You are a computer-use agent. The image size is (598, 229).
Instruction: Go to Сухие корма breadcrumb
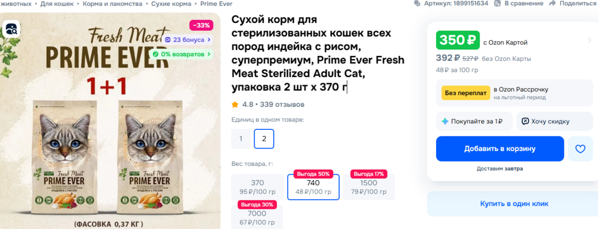pos(166,4)
